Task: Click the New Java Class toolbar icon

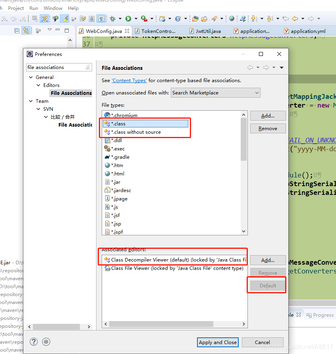Action: (178, 19)
